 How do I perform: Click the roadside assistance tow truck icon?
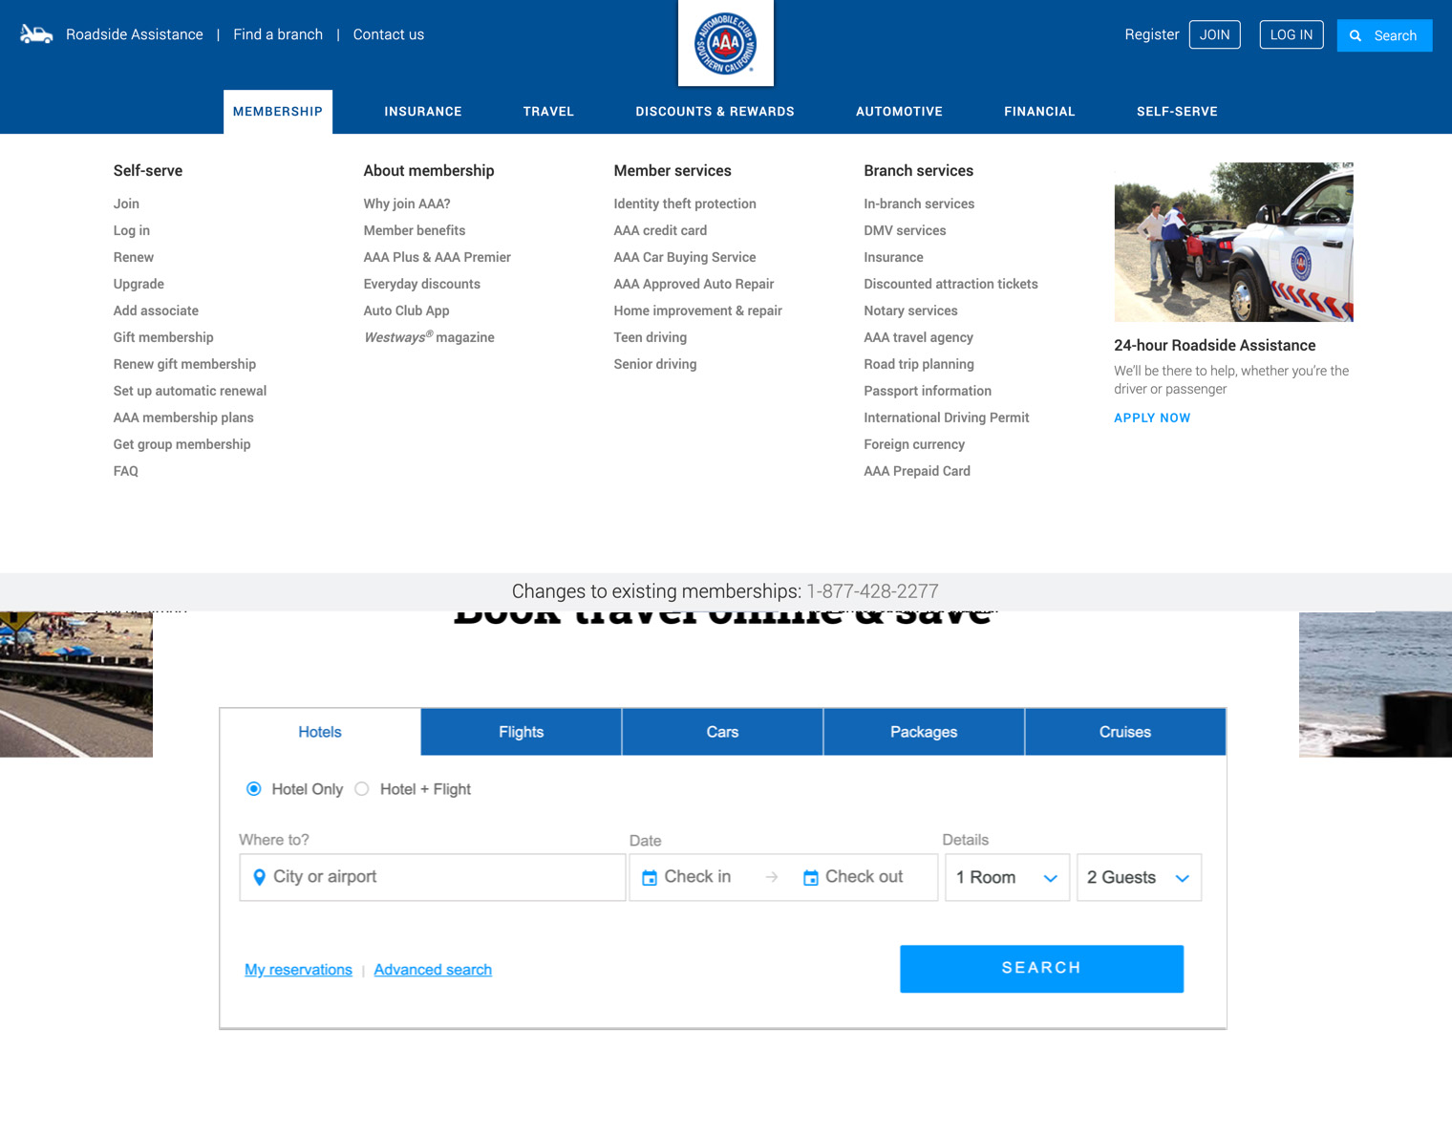click(36, 34)
